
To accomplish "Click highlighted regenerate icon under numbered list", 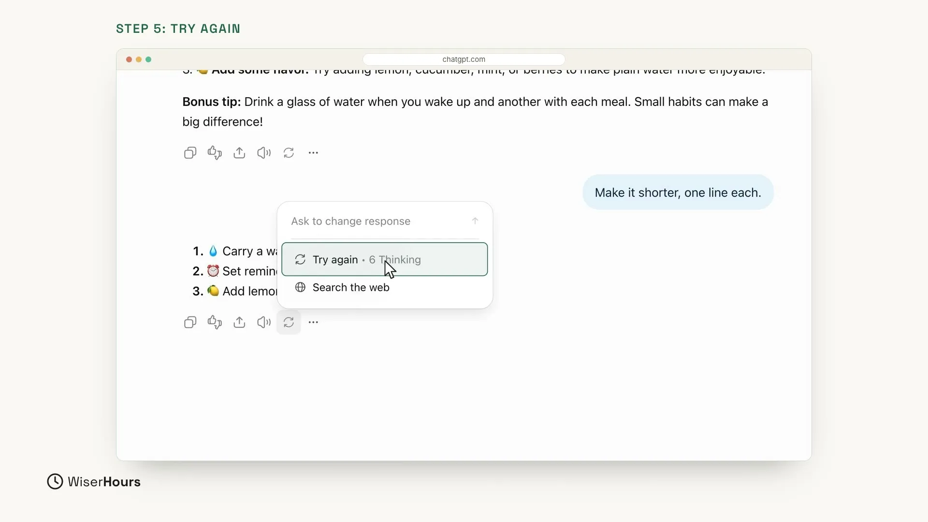I will (289, 322).
